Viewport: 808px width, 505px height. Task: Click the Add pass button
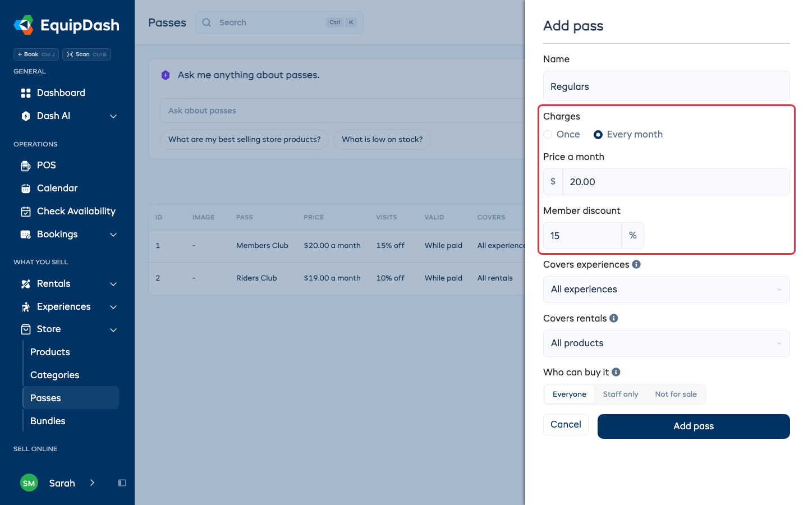(x=694, y=426)
